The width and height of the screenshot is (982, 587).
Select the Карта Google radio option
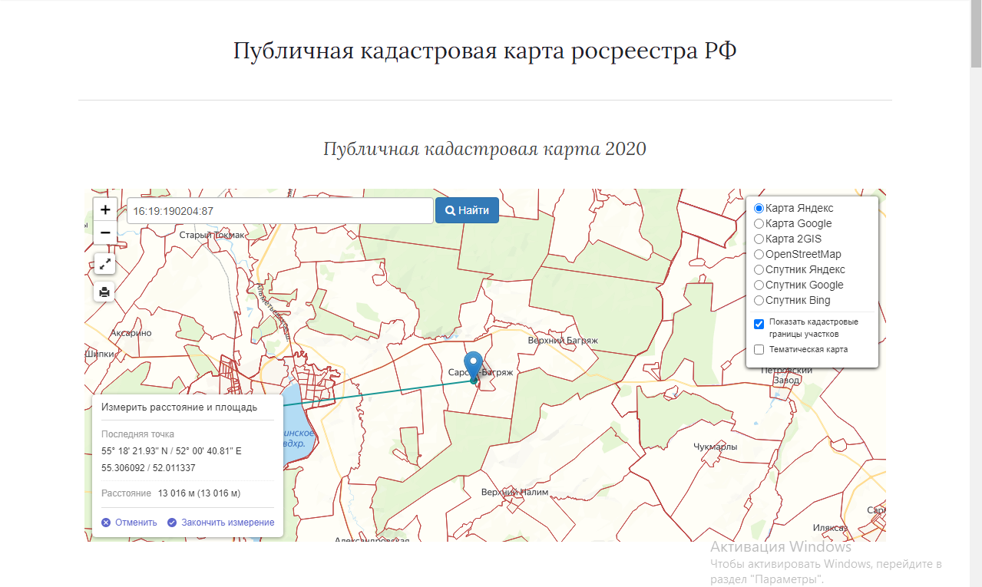(759, 224)
